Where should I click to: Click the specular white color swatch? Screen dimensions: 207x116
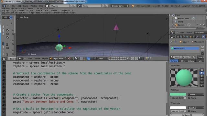pyautogui.click(x=178, y=108)
